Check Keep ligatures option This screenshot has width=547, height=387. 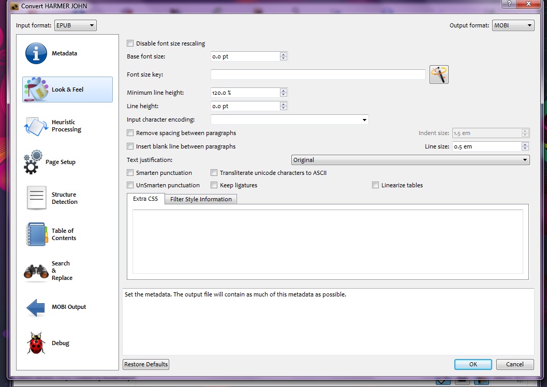click(x=214, y=185)
